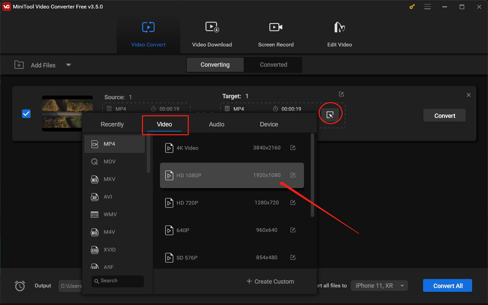Screen dimensions: 488x305
Task: Click the upgrade key icon
Action: pos(412,6)
